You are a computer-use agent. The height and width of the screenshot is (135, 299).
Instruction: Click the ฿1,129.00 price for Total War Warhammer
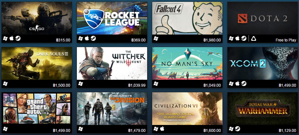(287, 130)
